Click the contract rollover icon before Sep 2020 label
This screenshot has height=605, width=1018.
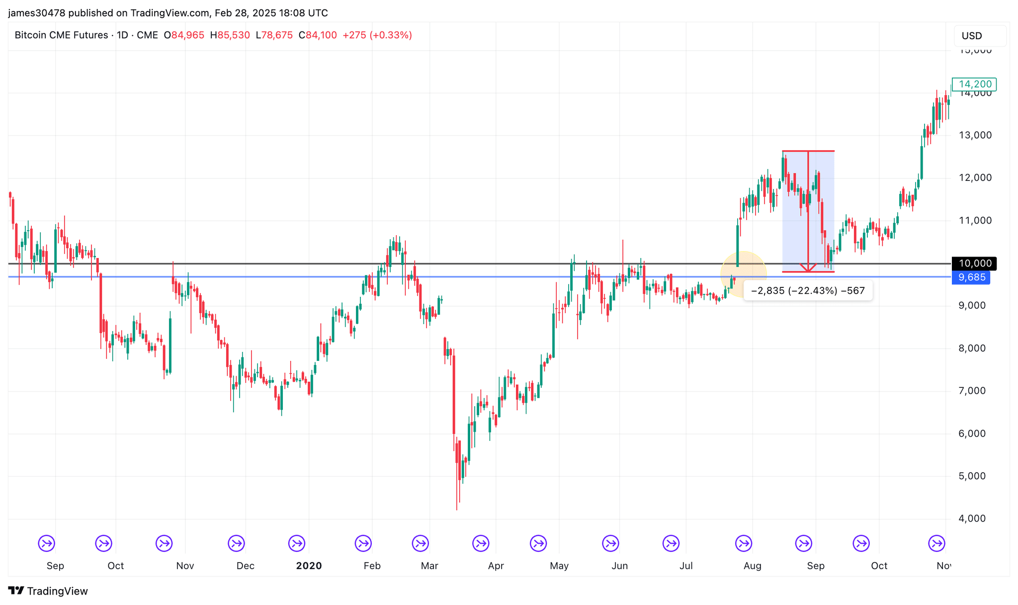[804, 543]
